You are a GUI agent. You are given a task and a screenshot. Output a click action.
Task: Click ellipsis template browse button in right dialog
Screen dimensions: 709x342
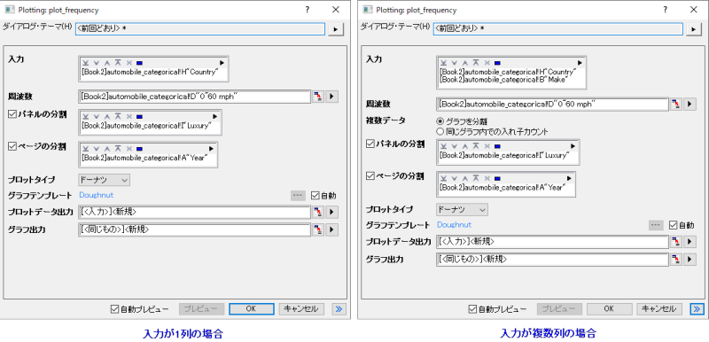655,225
